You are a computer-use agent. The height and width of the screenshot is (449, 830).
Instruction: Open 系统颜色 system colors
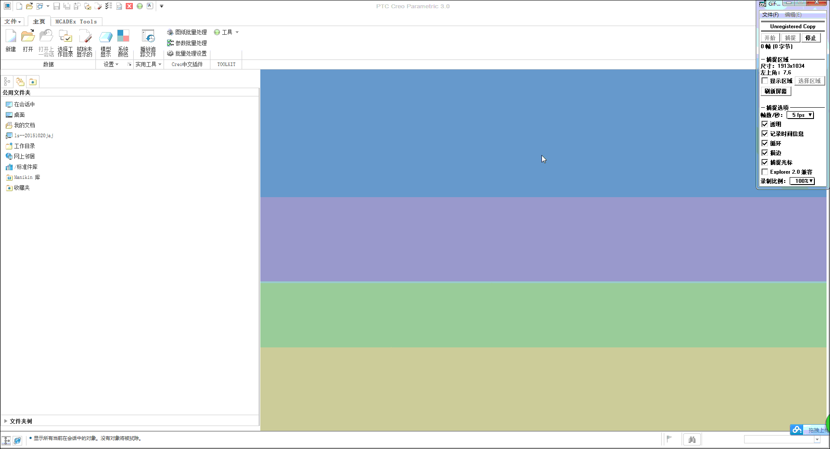pyautogui.click(x=123, y=43)
